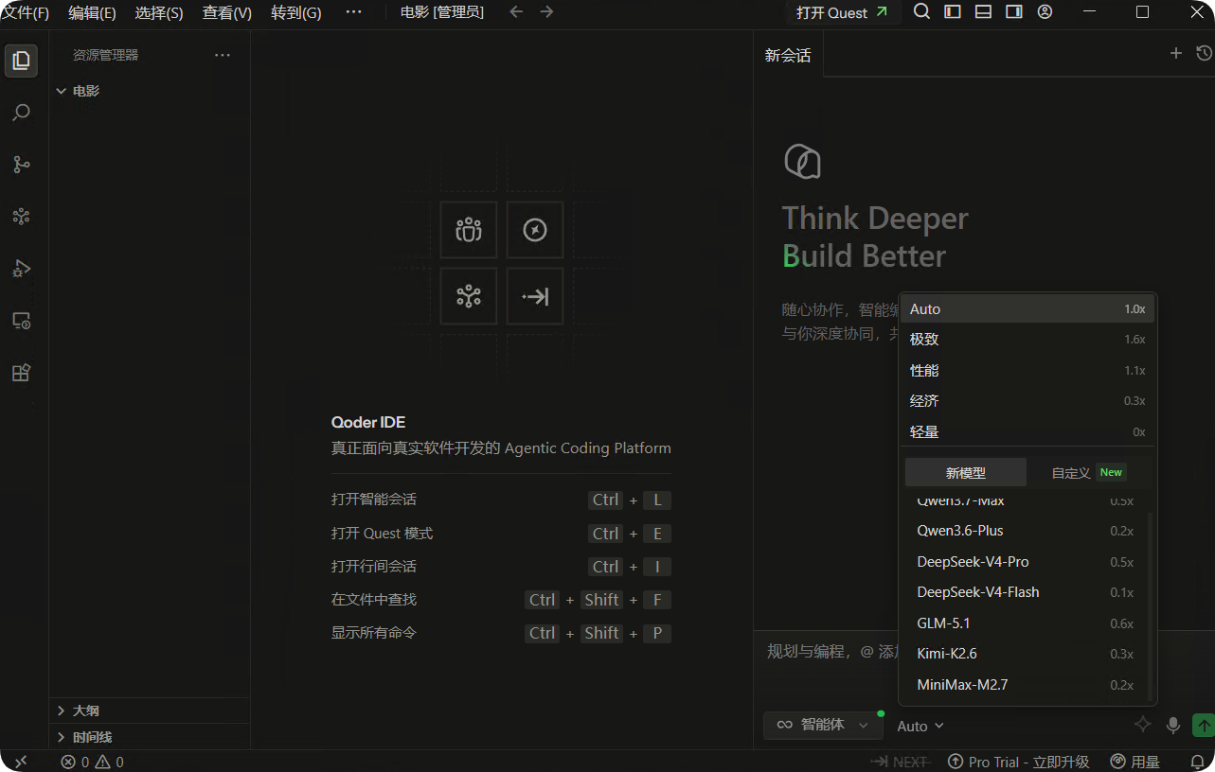The width and height of the screenshot is (1215, 772).
Task: Choose GLM-5.1 model
Action: tap(1026, 623)
